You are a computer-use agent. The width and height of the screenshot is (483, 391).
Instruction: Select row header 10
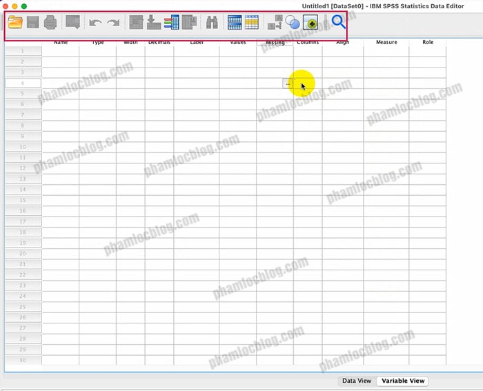pyautogui.click(x=23, y=147)
